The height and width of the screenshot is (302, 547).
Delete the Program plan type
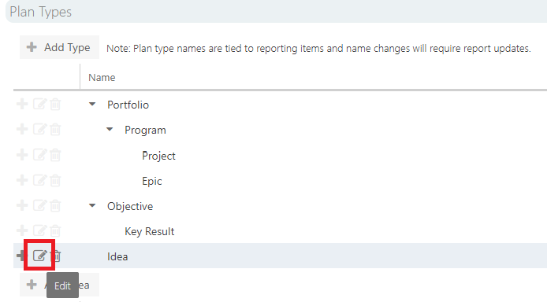click(55, 130)
